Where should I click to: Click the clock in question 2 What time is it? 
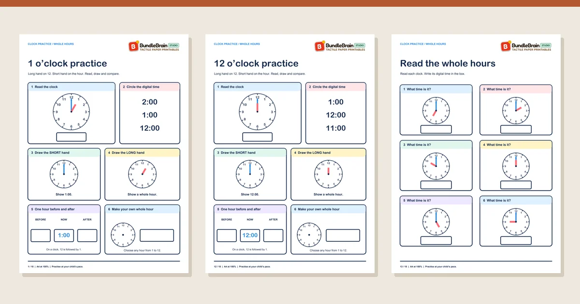(516, 110)
